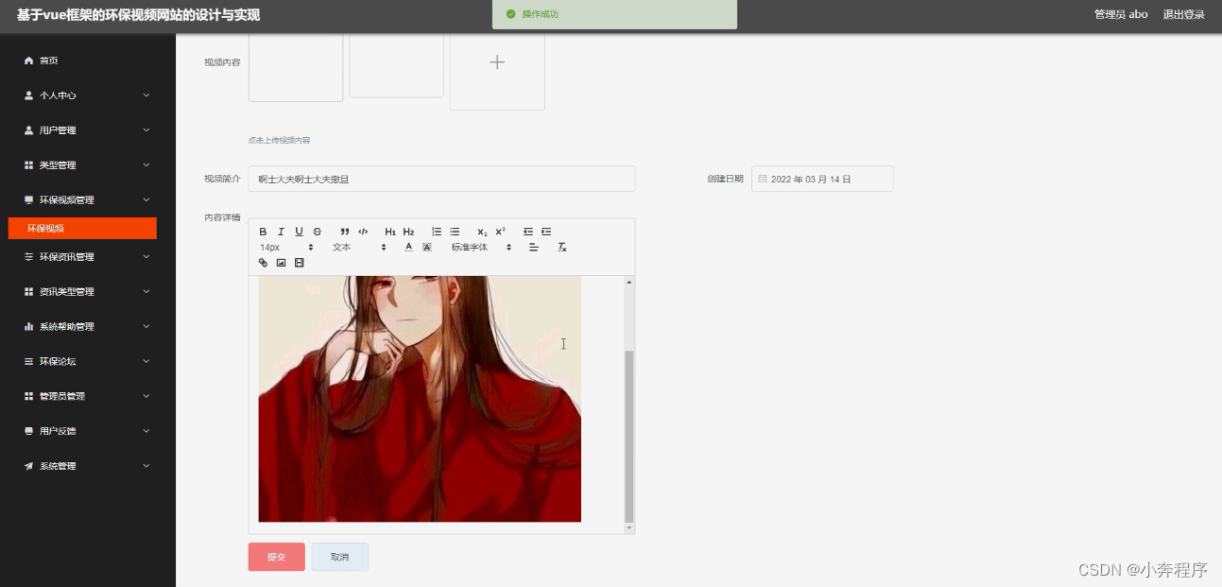Screen dimensions: 1222x587
Task: Expand the 资讯类型管理 sidebar menu
Action: point(88,292)
